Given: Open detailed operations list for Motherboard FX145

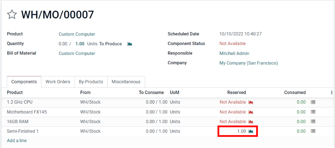Looking at the screenshot, I should point(313,112).
